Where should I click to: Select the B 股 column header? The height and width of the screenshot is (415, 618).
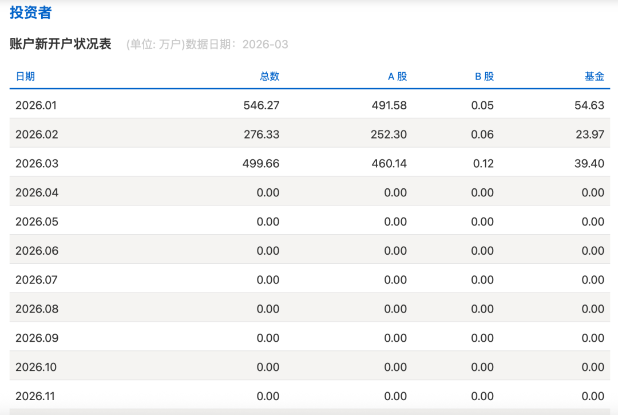click(x=484, y=77)
